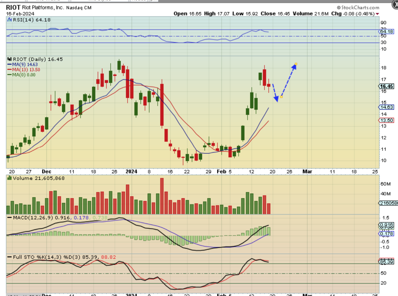398x296 pixels.
Task: Click the red down triangle after Chg
Action: coord(377,14)
